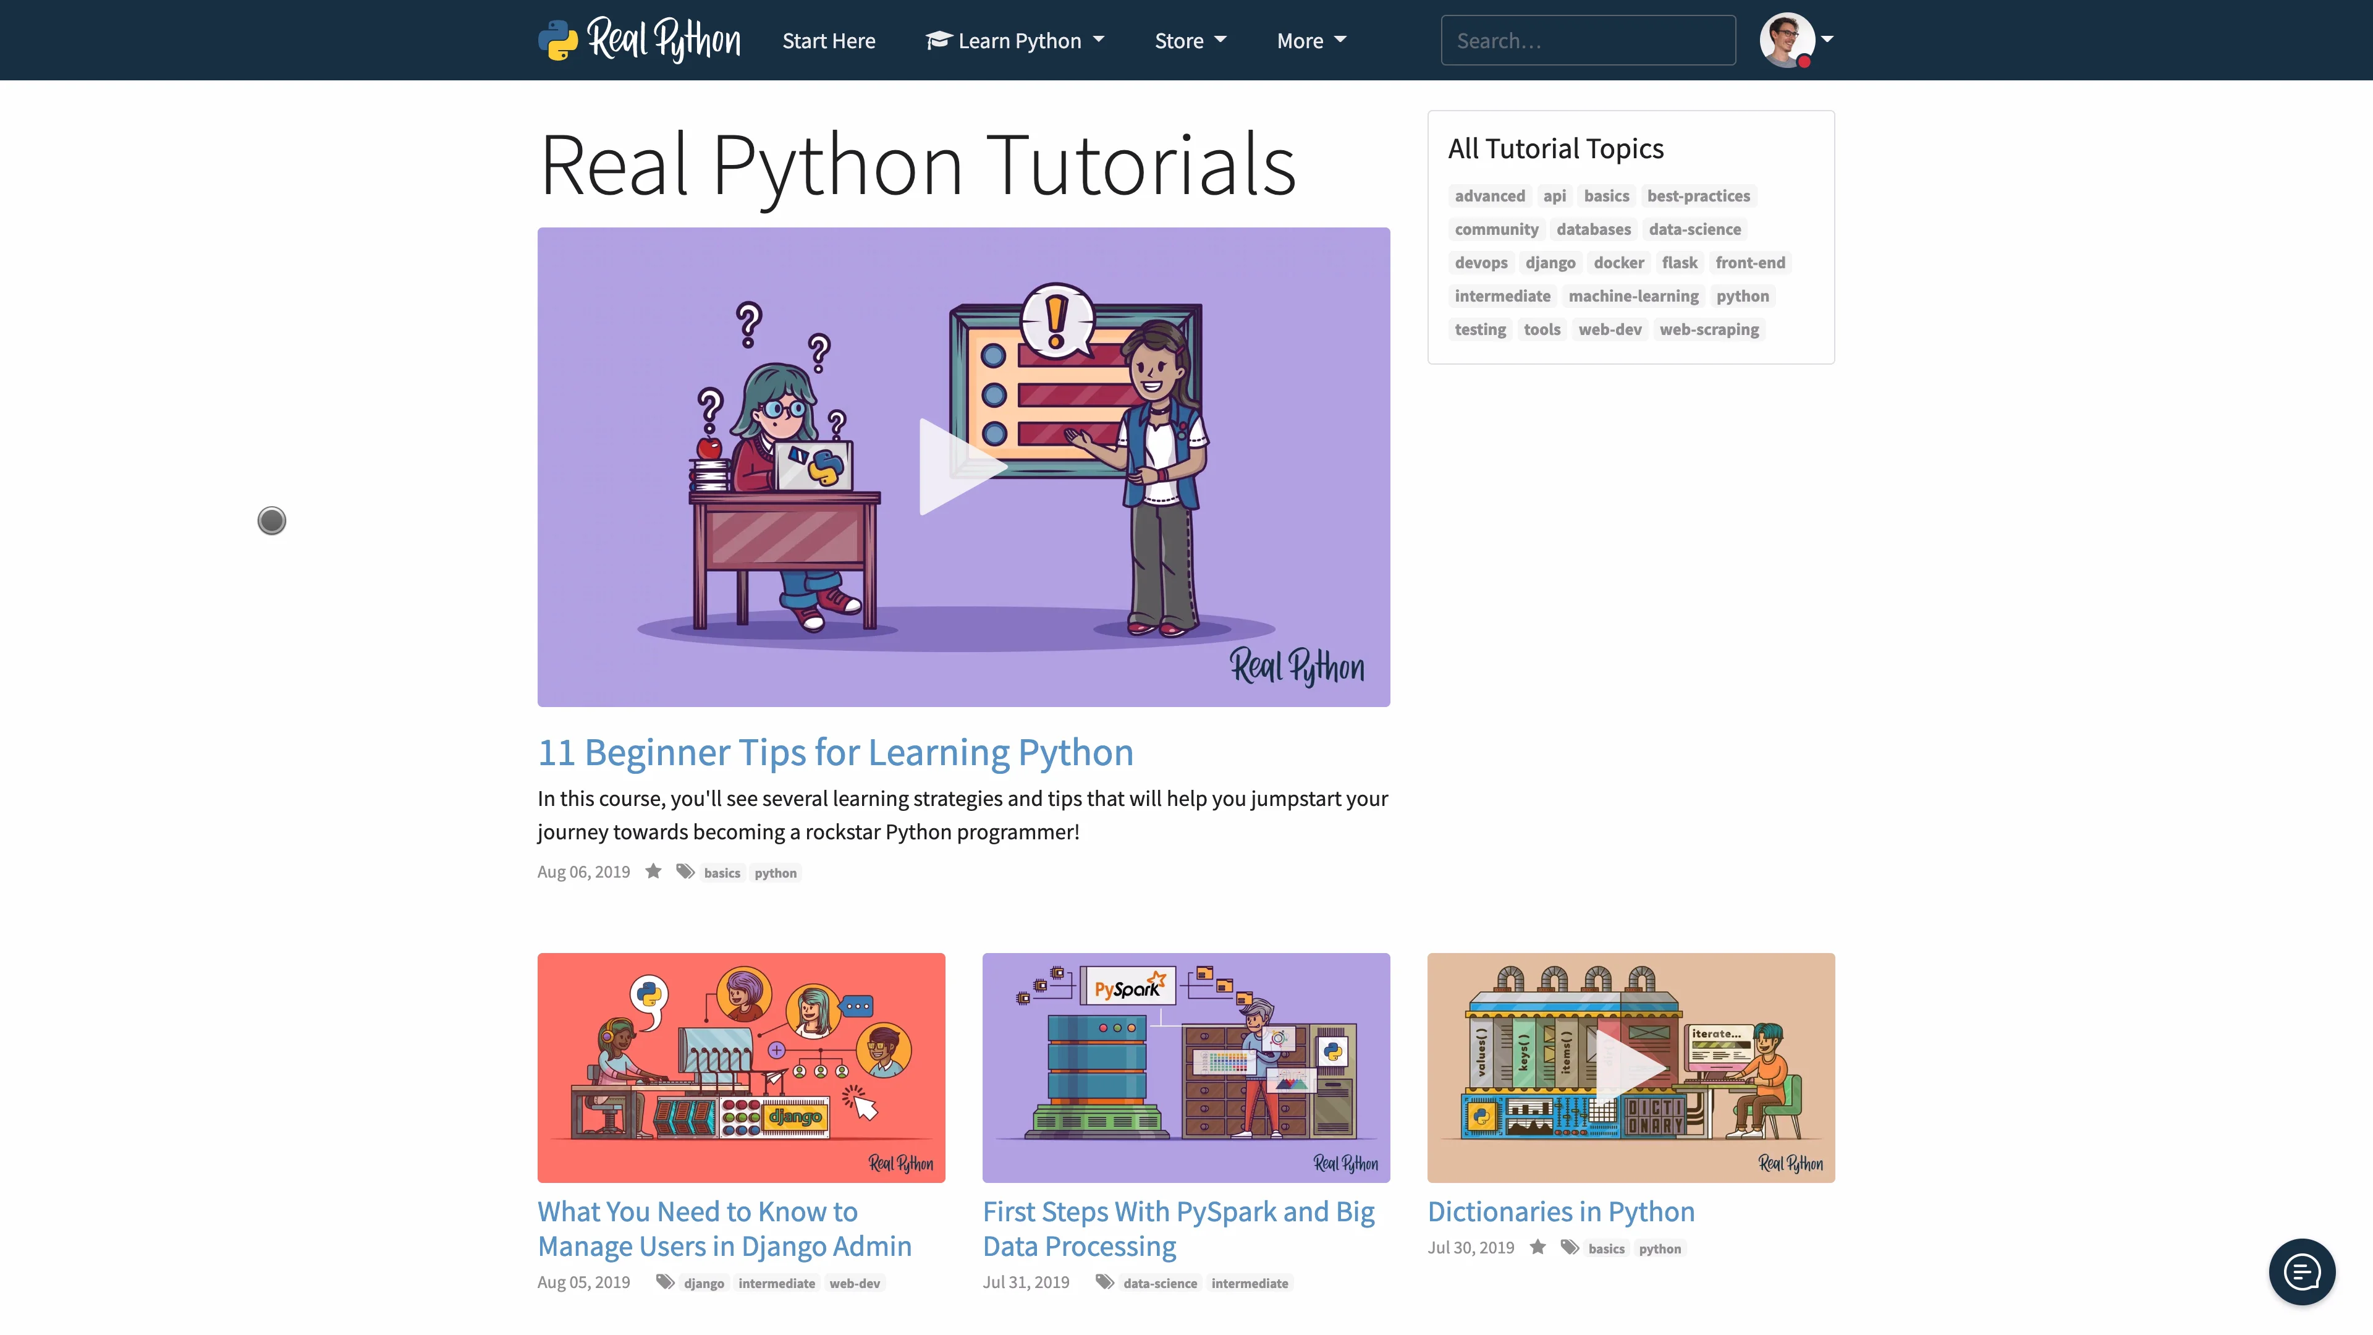Open the Dictionaries in Python tutorial
The image size is (2373, 1335).
(x=1560, y=1211)
